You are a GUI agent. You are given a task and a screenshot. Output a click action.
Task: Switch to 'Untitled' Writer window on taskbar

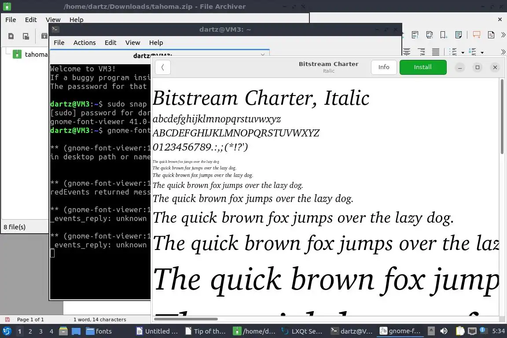pos(157,331)
